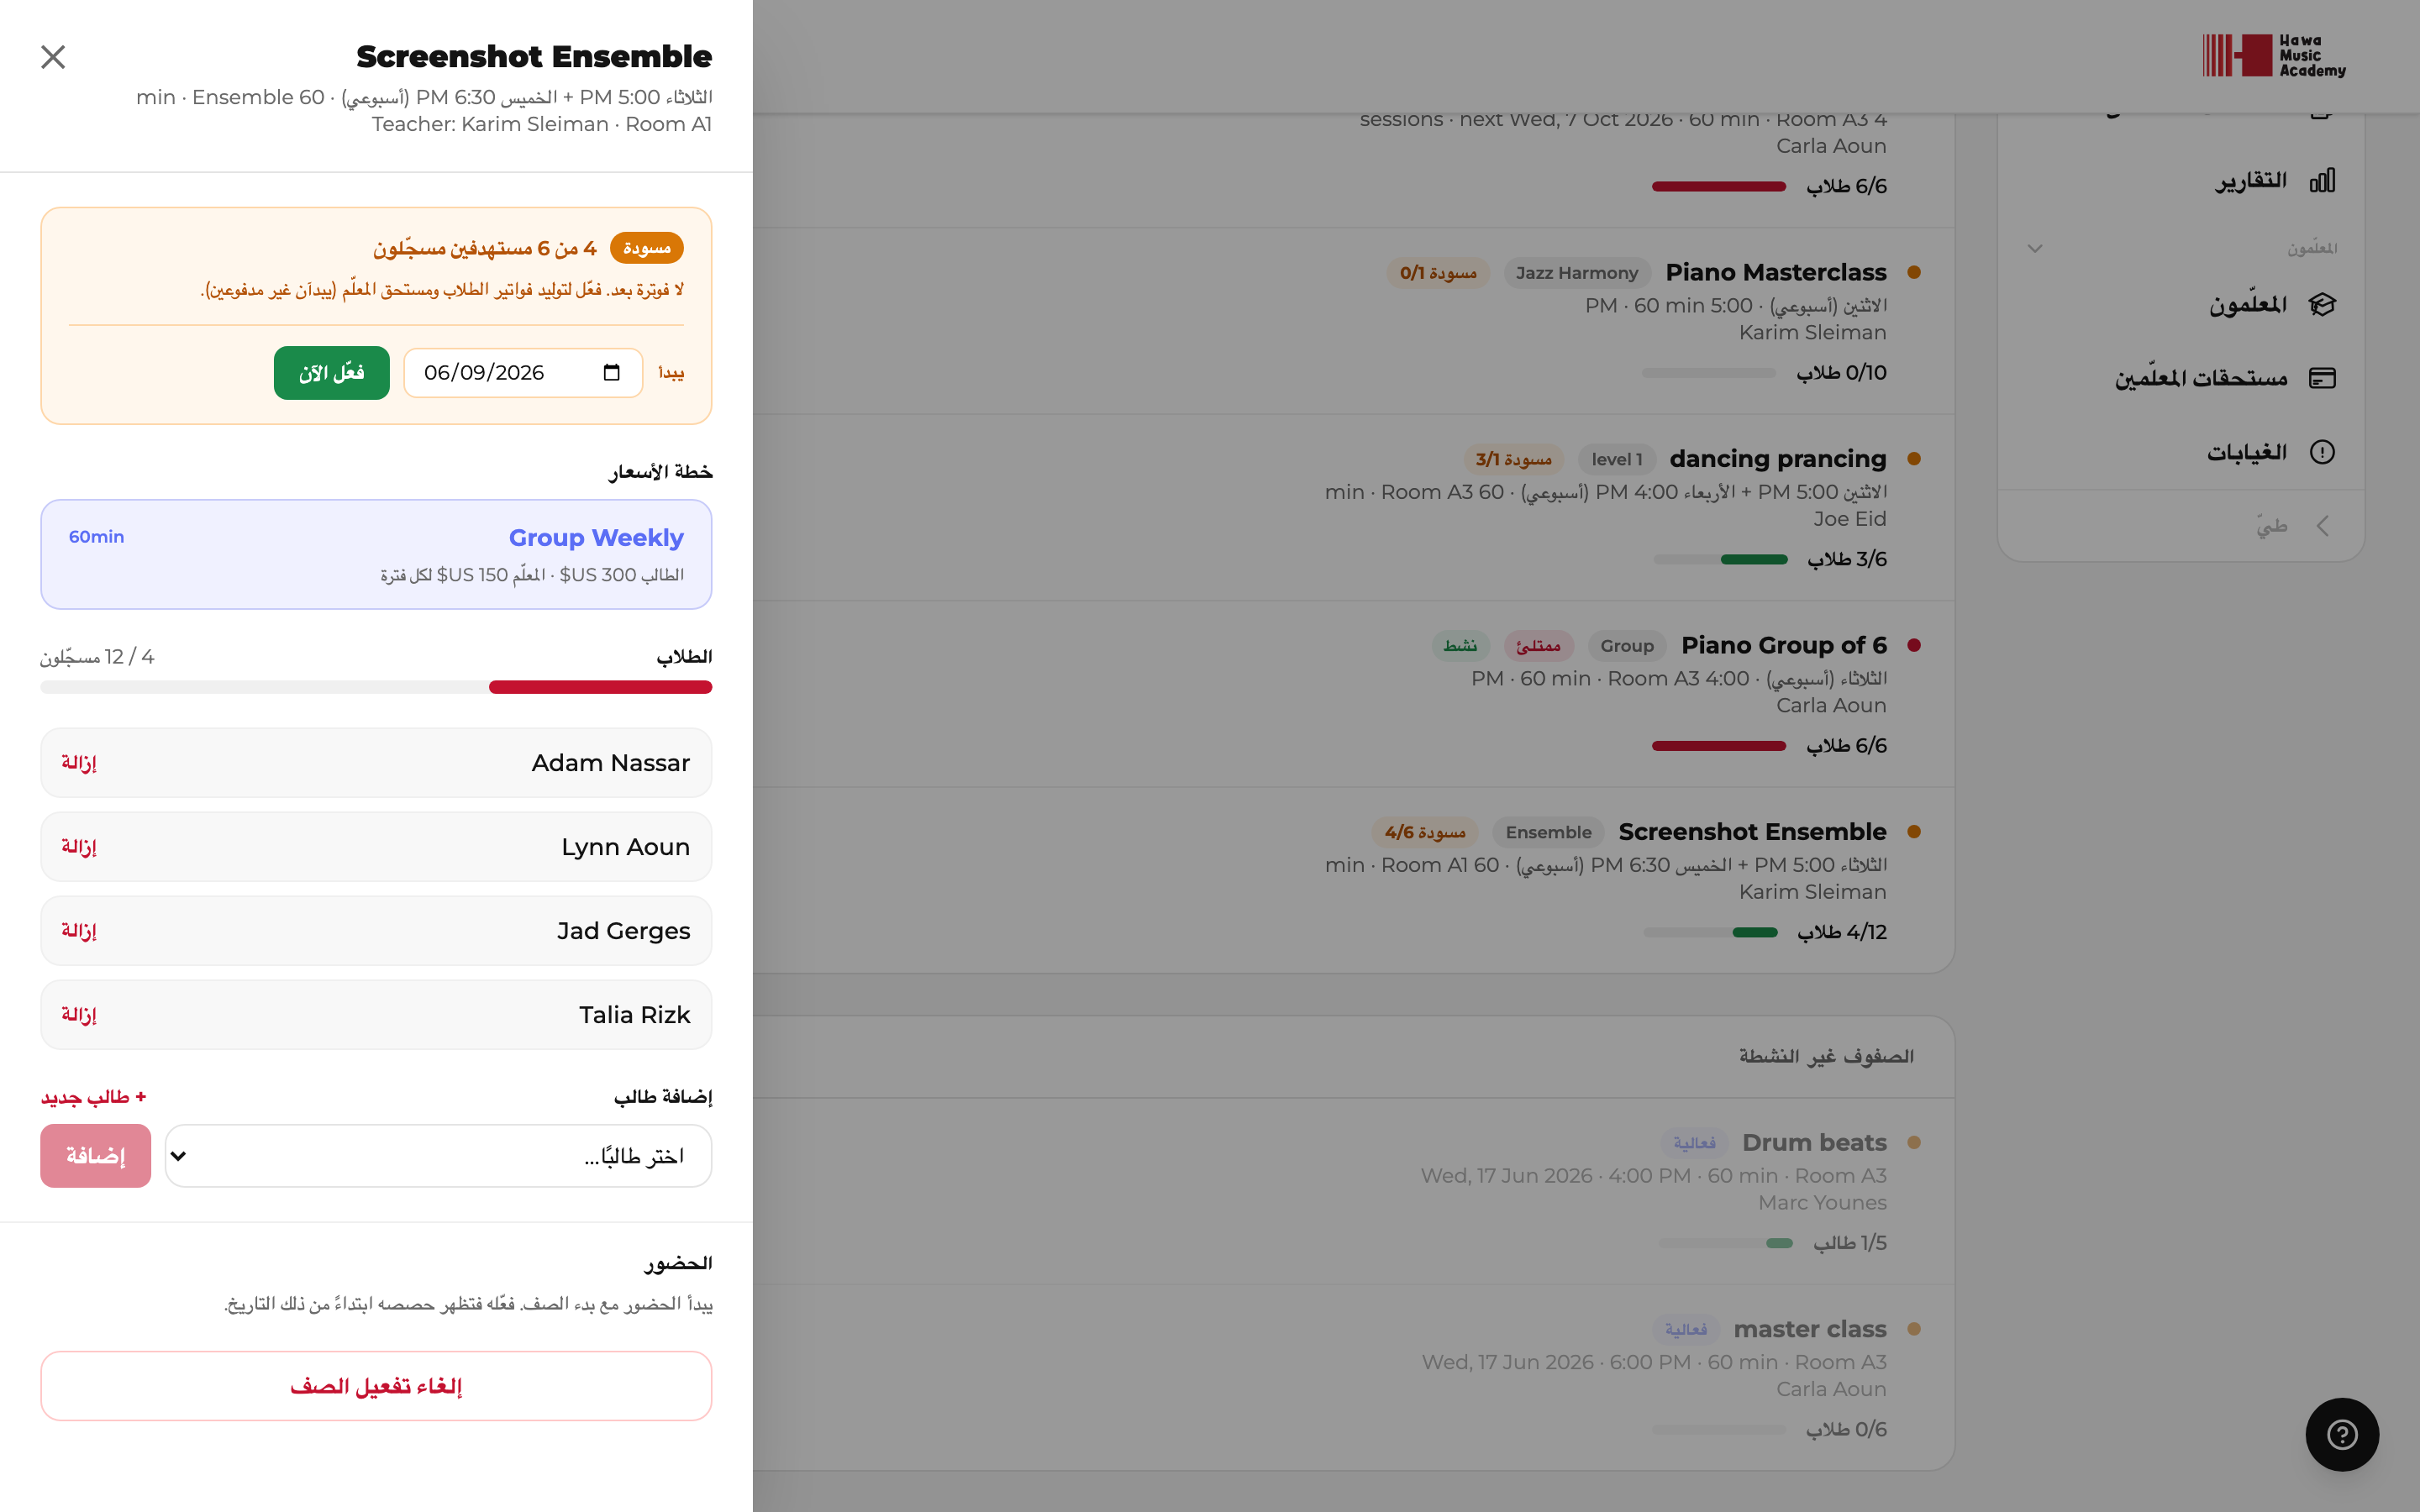Open the التقارير reports bar chart icon

point(2322,181)
